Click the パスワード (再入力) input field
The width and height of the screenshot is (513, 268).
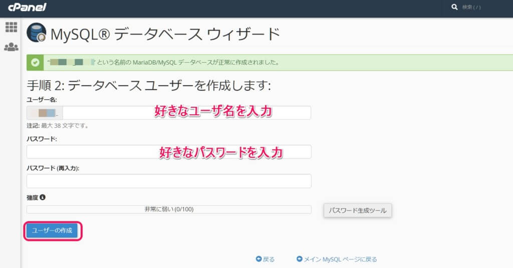(169, 181)
